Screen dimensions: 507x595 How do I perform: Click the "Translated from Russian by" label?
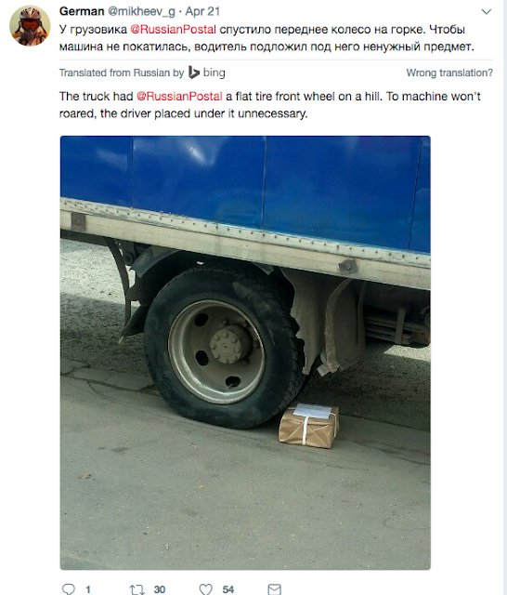tap(122, 73)
